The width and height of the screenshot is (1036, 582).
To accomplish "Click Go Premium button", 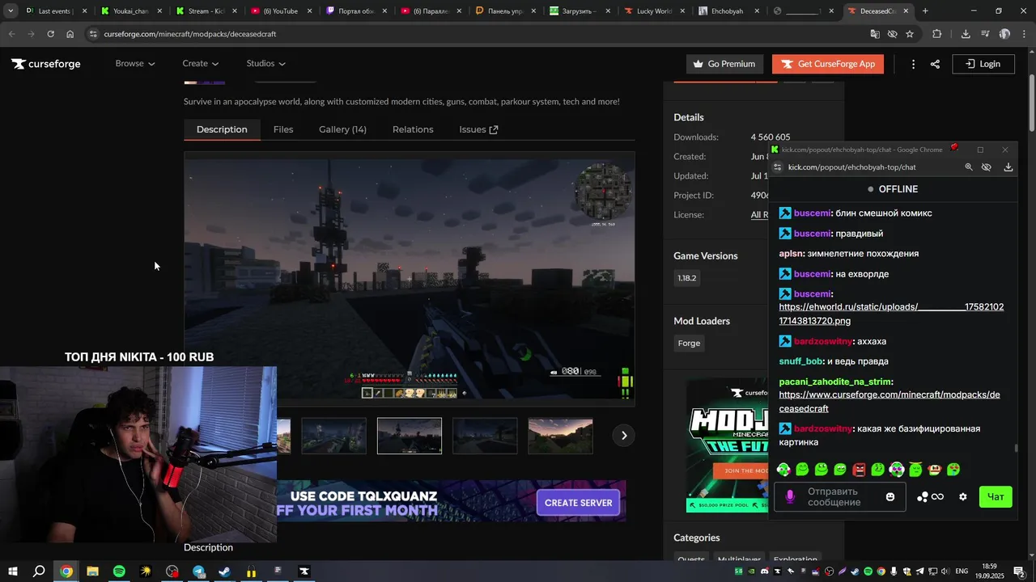I will [724, 64].
